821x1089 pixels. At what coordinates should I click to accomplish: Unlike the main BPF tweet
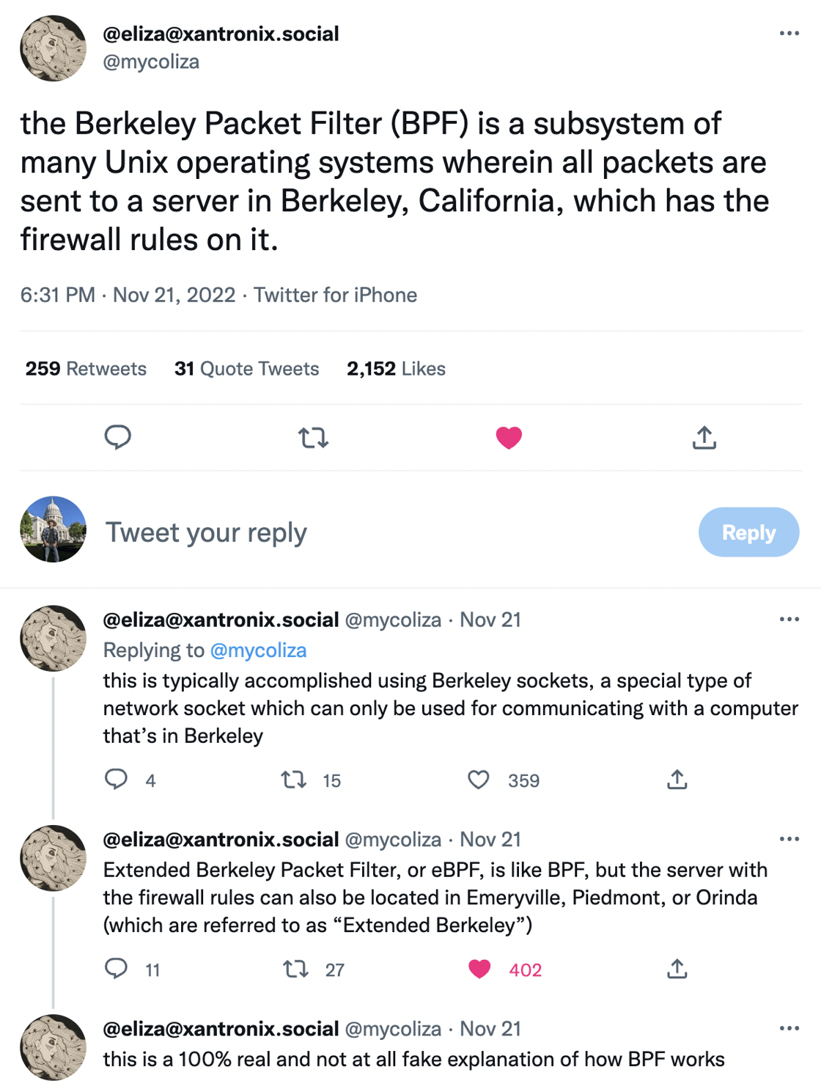pyautogui.click(x=509, y=438)
